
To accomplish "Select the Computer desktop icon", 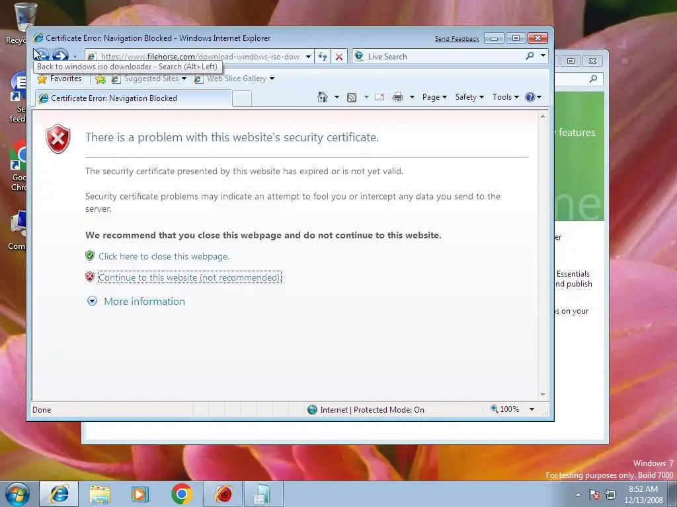I will 17,230.
